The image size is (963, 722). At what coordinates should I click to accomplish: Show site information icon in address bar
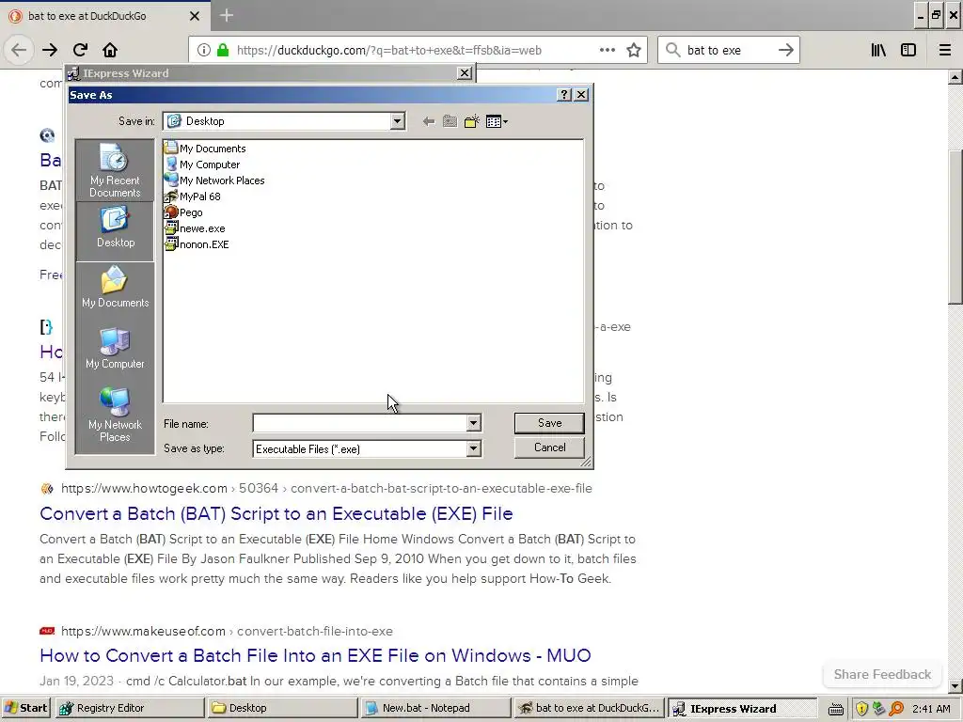coord(204,51)
